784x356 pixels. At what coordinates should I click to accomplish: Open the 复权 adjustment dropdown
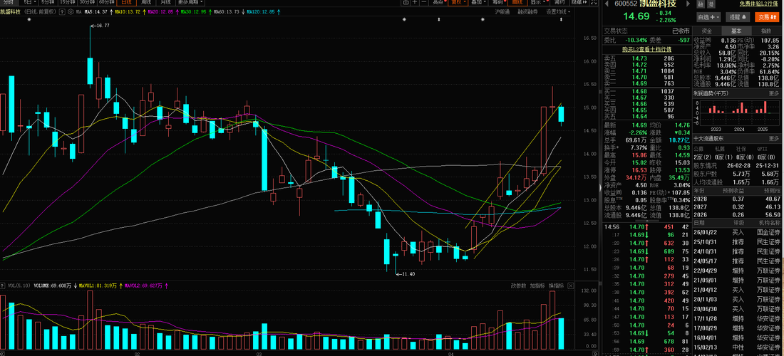click(458, 3)
